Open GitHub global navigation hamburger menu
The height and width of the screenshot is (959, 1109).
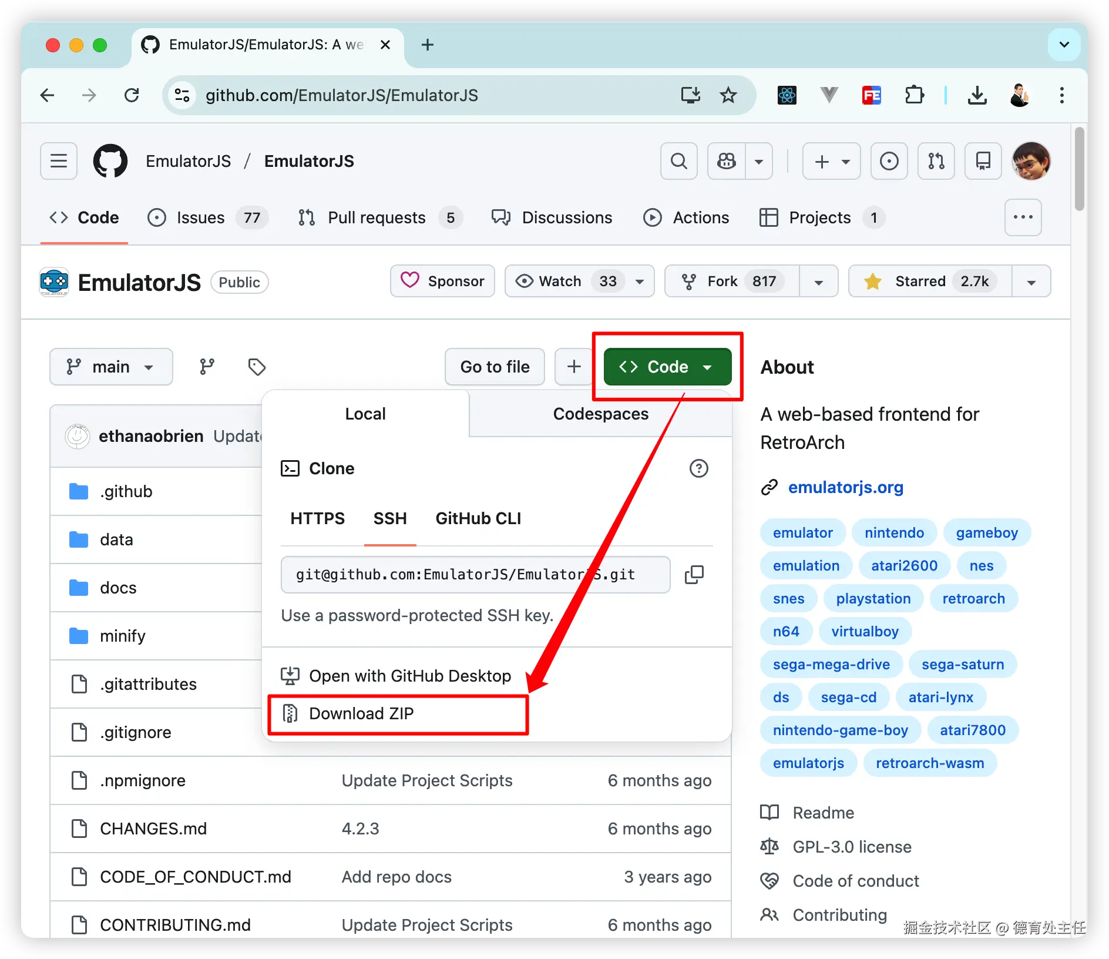point(59,161)
